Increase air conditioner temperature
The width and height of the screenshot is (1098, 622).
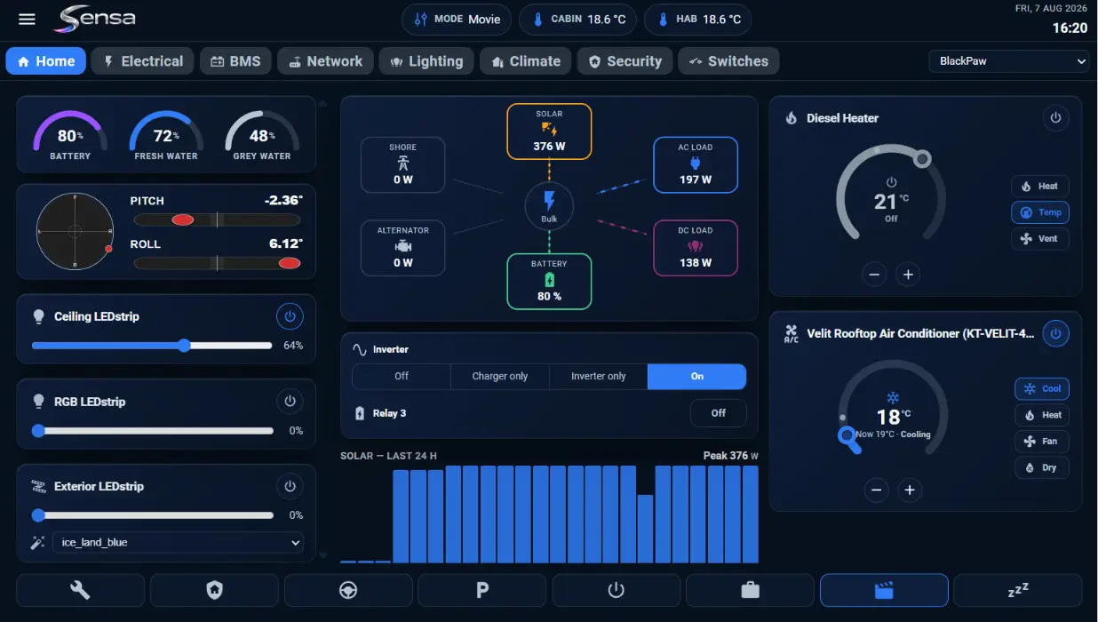pyautogui.click(x=909, y=490)
